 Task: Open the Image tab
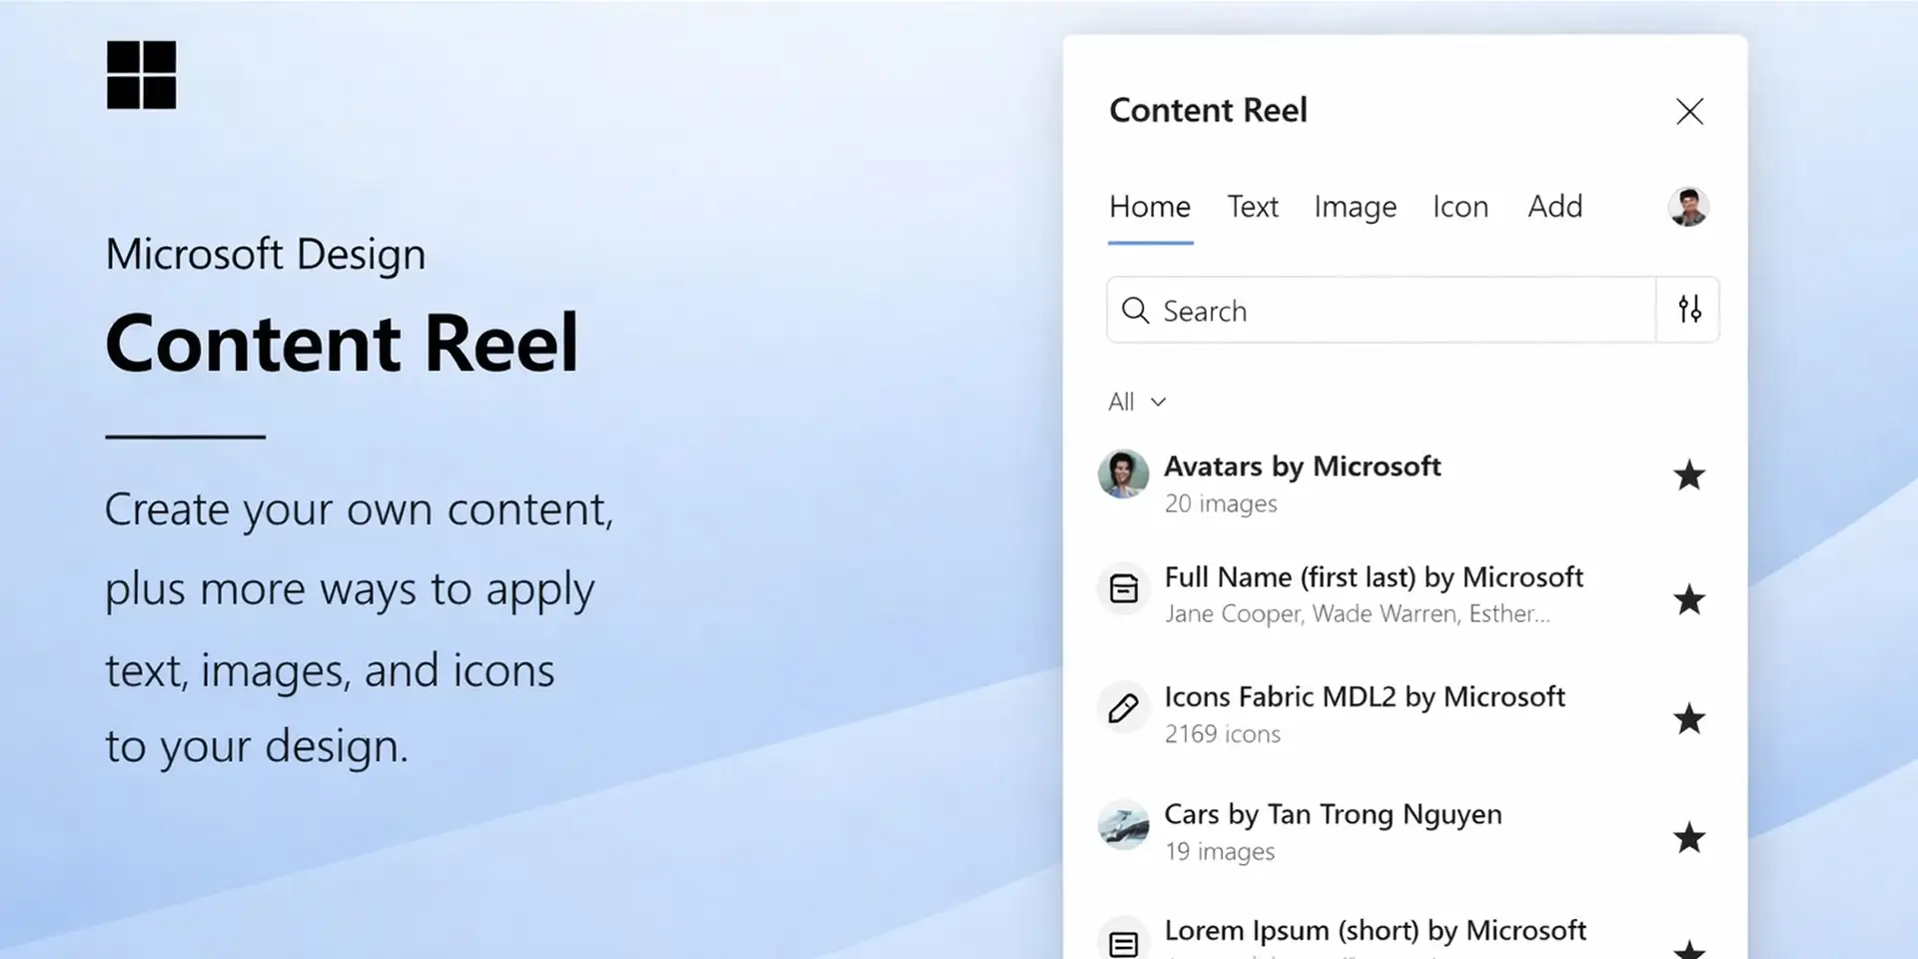pyautogui.click(x=1356, y=207)
